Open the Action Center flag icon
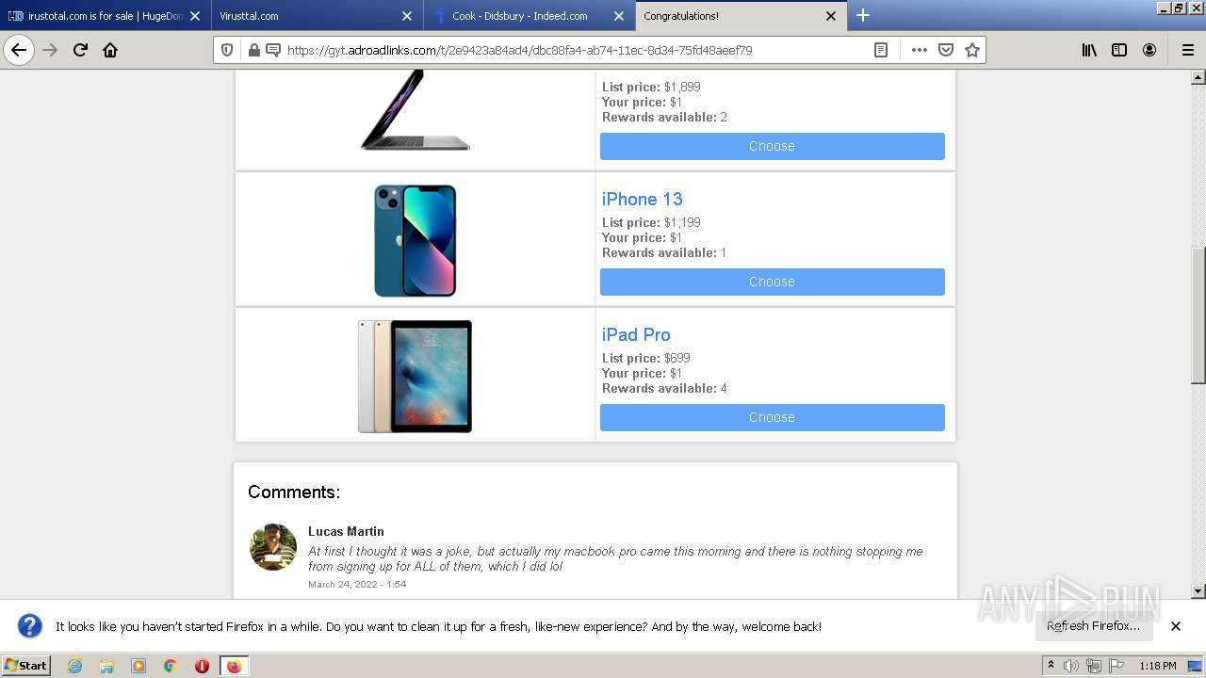 pos(1116,666)
